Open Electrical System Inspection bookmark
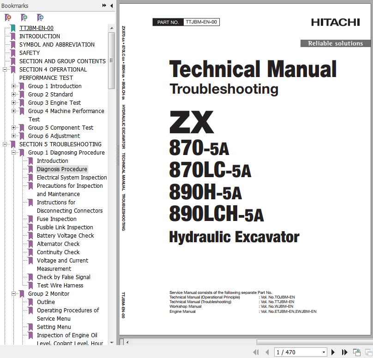The image size is (373, 358). point(72,178)
